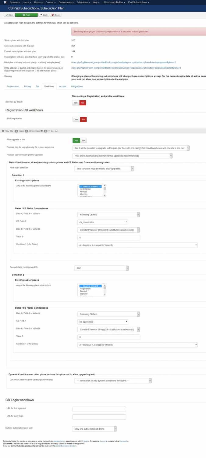Open Propose spontaneously plan for upgrades dropdown
This screenshot has width=206, height=458.
(x=123, y=156)
